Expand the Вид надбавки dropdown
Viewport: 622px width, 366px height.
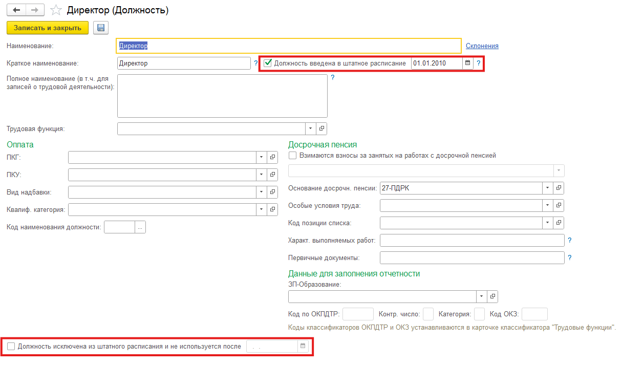(x=261, y=192)
